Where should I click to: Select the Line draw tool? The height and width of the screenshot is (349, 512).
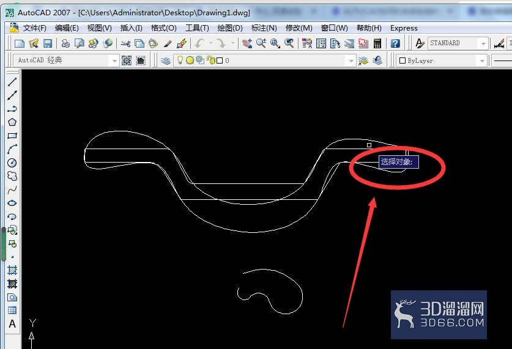point(12,82)
